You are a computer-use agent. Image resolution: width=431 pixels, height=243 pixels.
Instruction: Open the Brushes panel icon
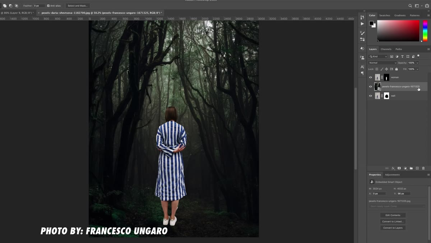(362, 33)
